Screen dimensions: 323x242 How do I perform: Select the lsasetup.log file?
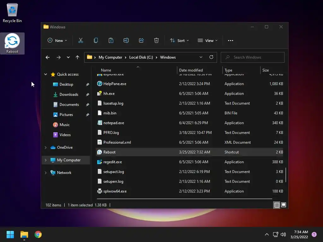[x=190, y=103]
